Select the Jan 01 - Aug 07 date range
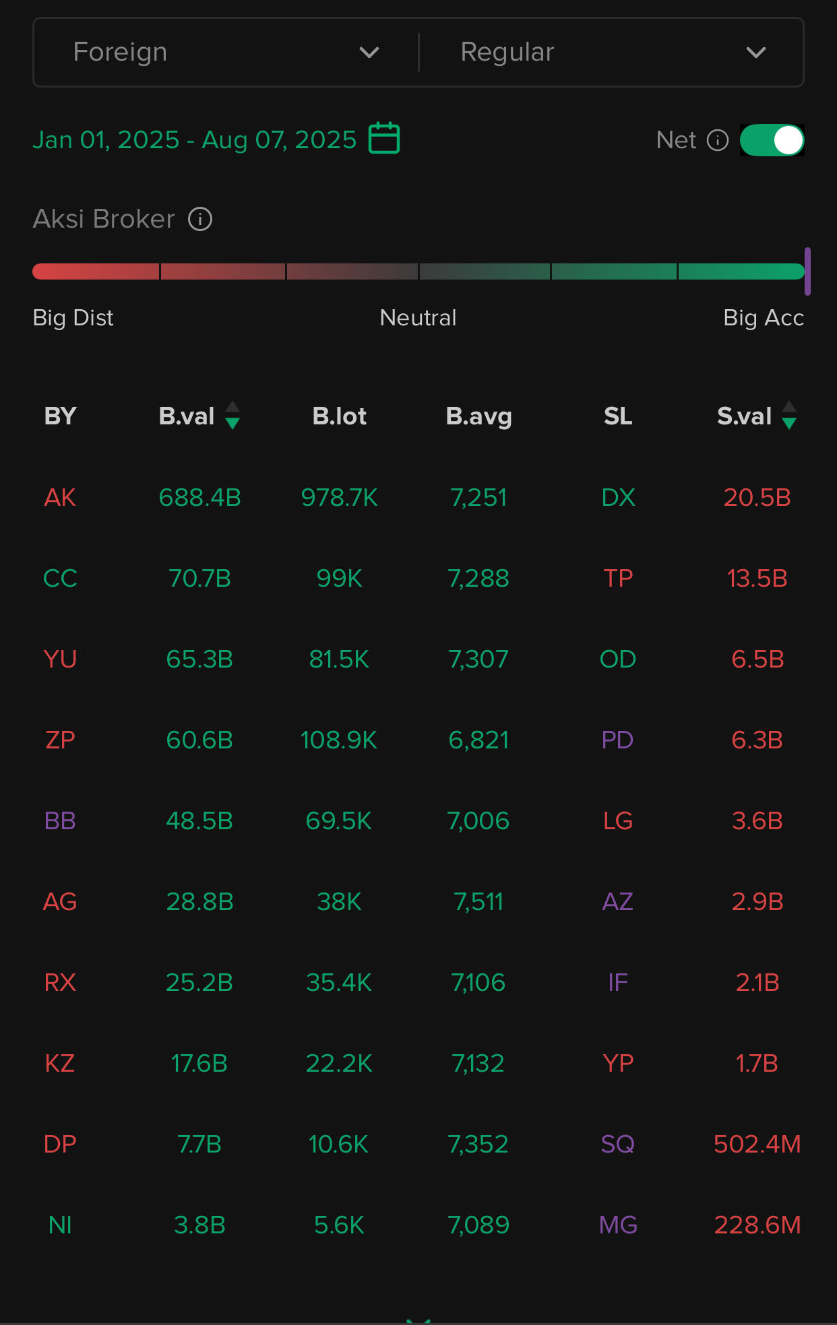This screenshot has height=1325, width=837. pyautogui.click(x=195, y=140)
